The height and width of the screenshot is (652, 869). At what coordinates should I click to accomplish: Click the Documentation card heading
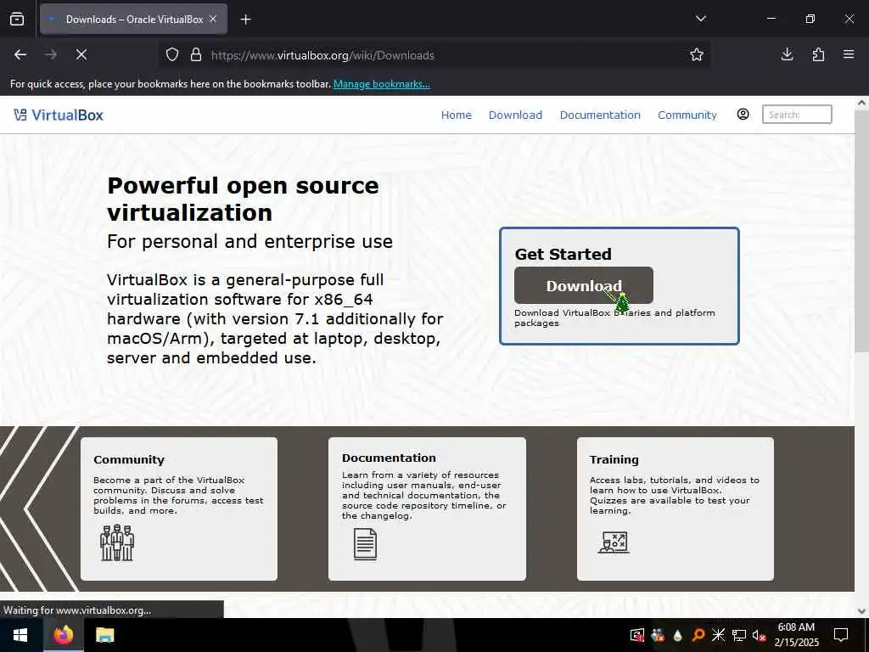[389, 458]
